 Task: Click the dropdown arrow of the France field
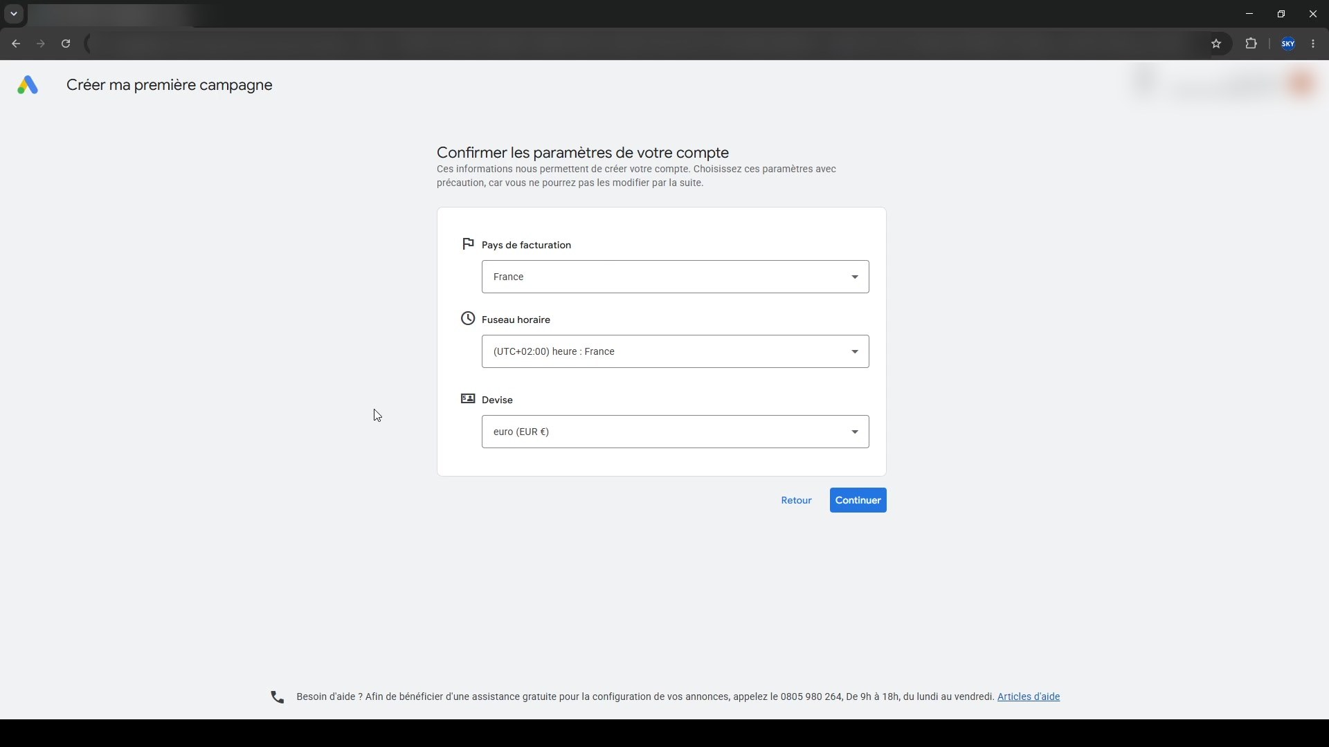pos(855,277)
